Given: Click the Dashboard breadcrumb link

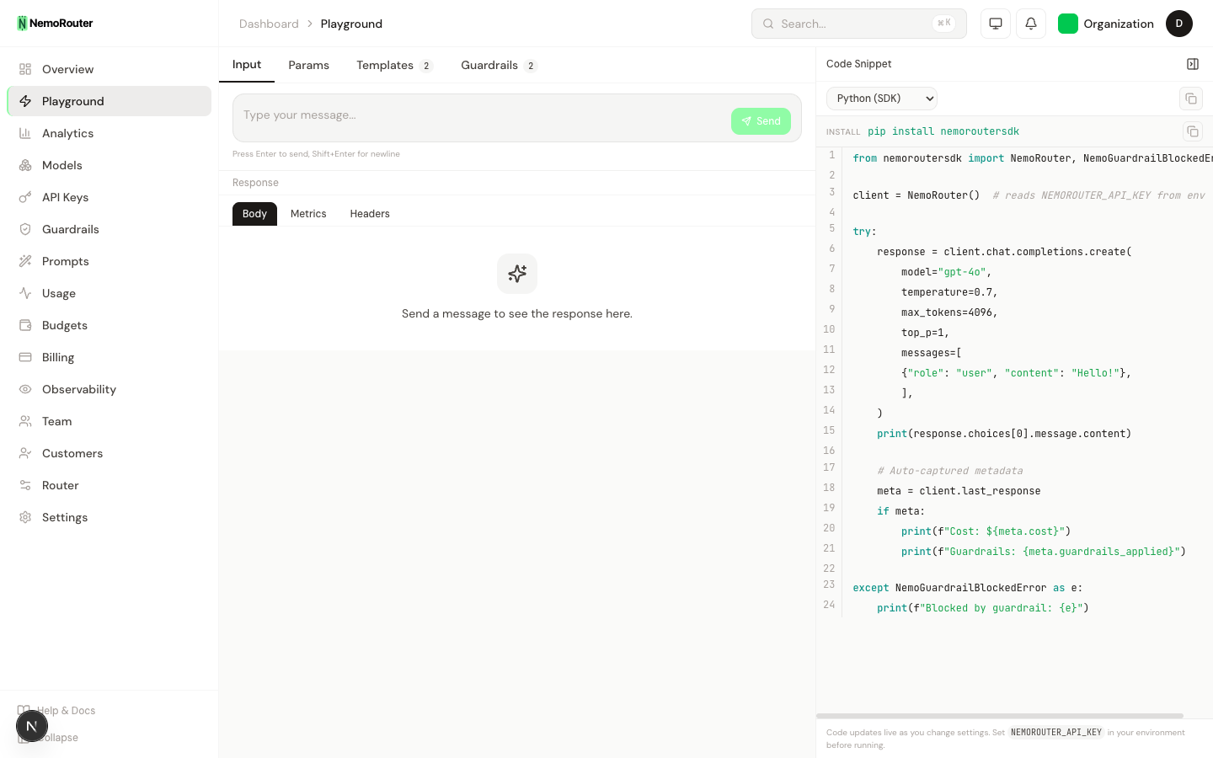Looking at the screenshot, I should click(268, 24).
